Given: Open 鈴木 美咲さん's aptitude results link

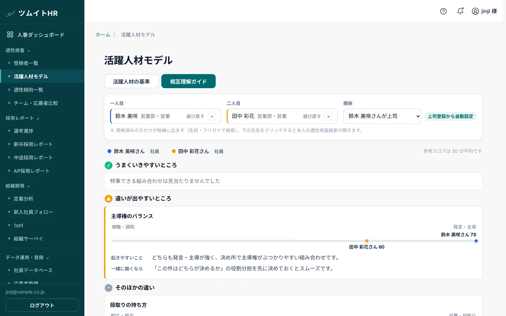Looking at the screenshot, I should point(129,151).
